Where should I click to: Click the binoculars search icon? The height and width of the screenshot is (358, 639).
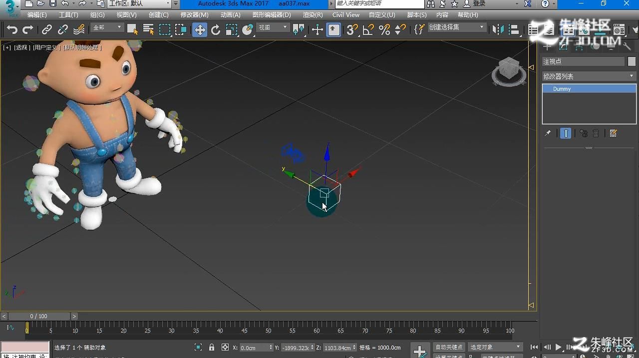[x=431, y=3]
